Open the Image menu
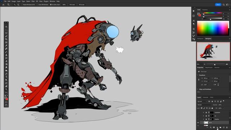 pos(14,1)
